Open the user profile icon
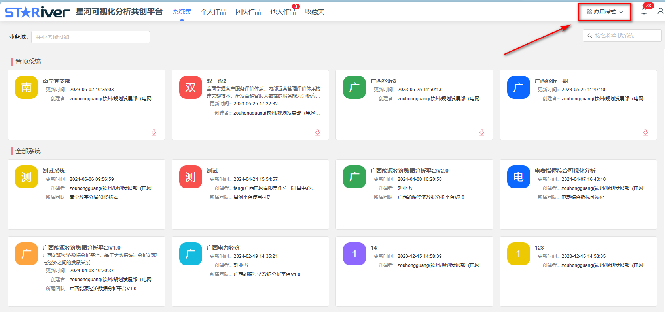 [x=660, y=11]
